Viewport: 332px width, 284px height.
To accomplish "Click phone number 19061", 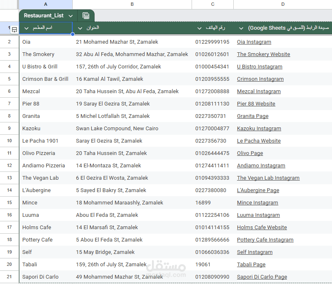I will click(203, 264).
